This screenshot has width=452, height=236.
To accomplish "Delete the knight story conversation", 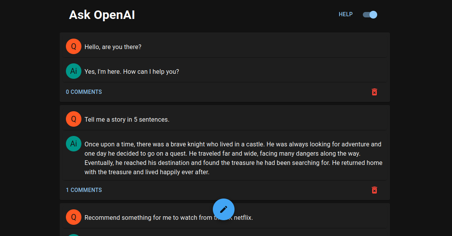I will pos(374,190).
